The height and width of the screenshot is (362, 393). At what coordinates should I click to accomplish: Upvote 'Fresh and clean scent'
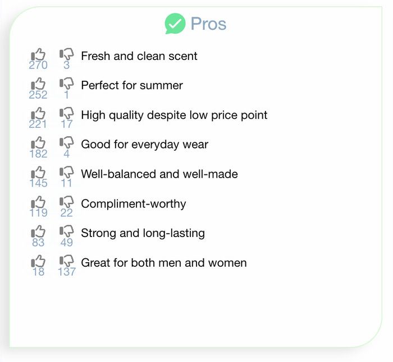[x=38, y=54]
